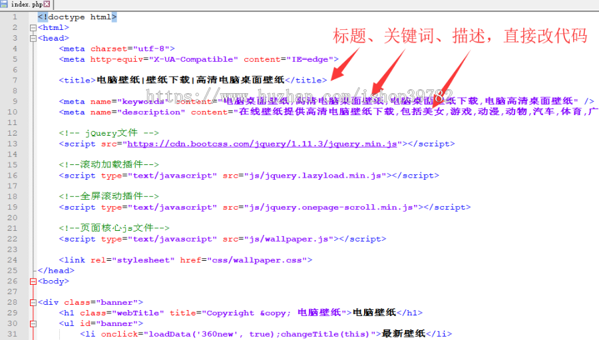Screen dimensions: 599x340
Task: Click the description meta name attribute
Action: [x=138, y=112]
